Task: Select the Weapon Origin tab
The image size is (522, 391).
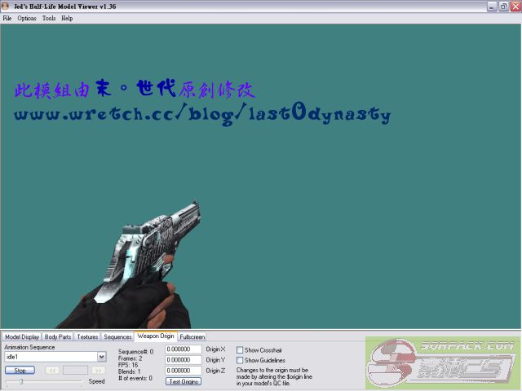Action: 156,336
